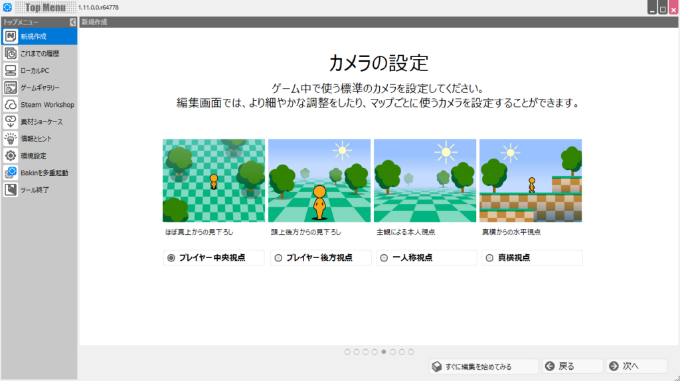680x381 pixels.
Task: Choose 真横視点 radio option
Action: 489,258
